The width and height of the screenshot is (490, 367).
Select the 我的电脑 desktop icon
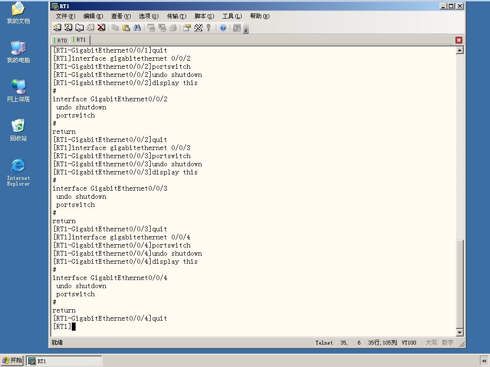tap(19, 52)
